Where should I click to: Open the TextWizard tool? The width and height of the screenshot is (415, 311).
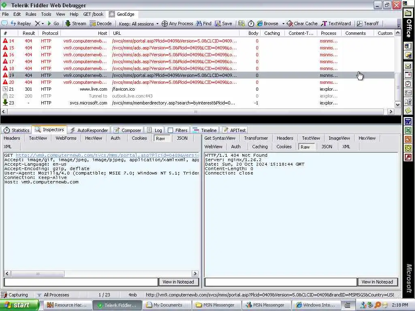click(x=336, y=23)
